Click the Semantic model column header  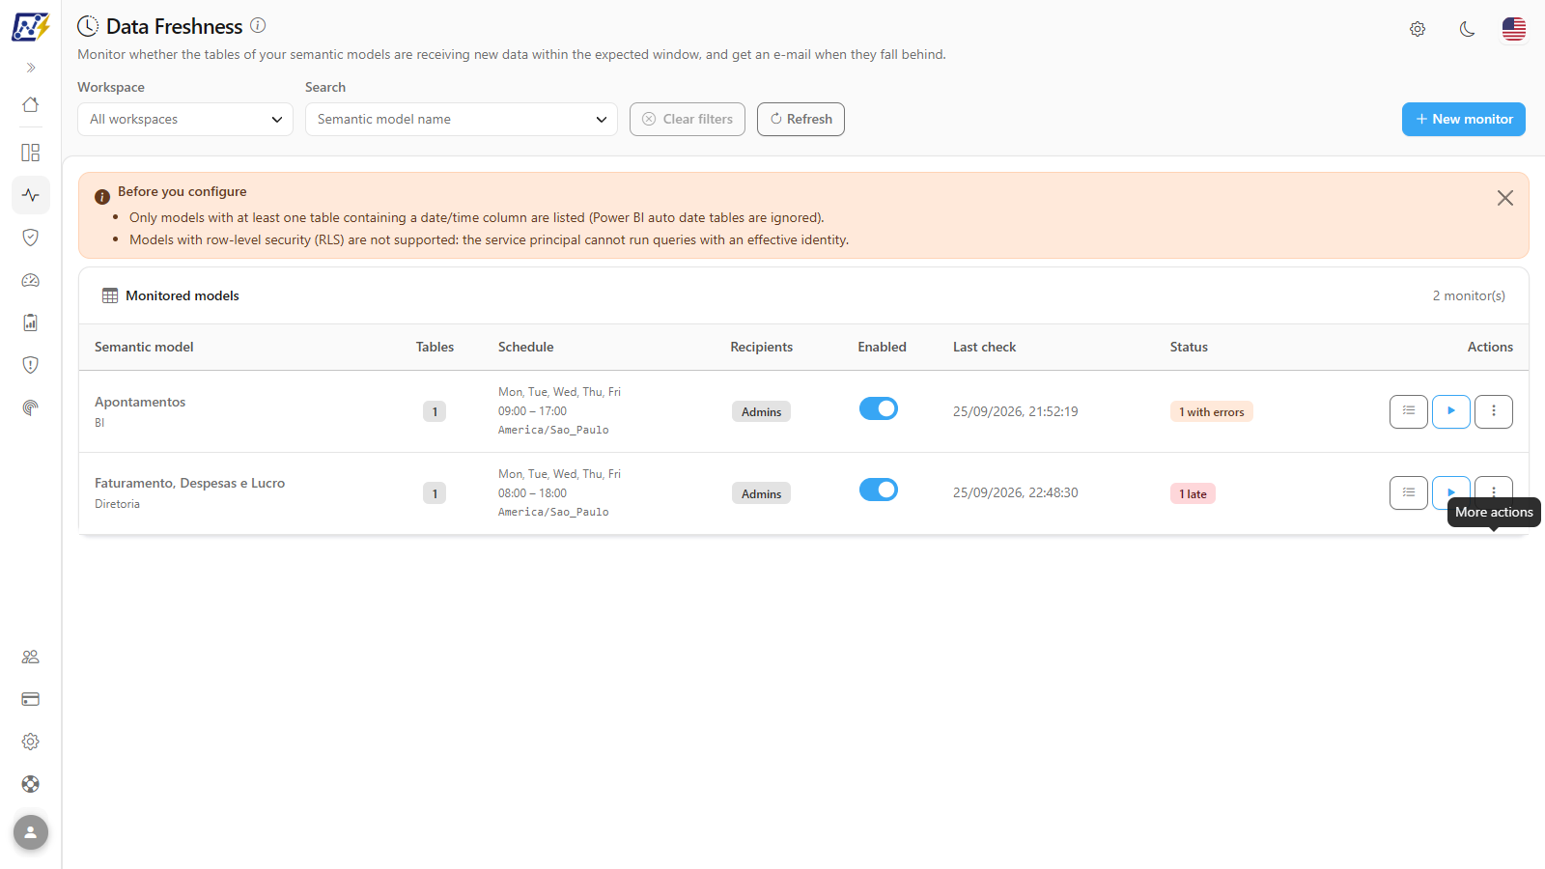pos(144,347)
